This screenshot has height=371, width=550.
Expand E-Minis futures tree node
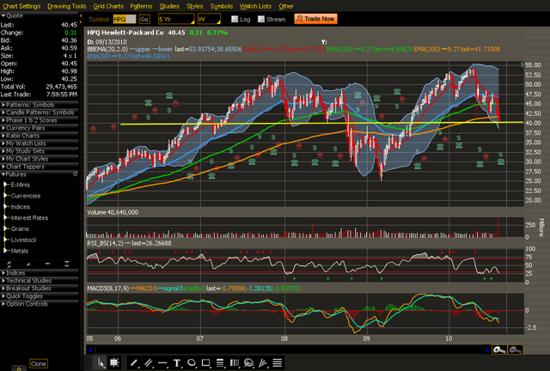[x=5, y=185]
